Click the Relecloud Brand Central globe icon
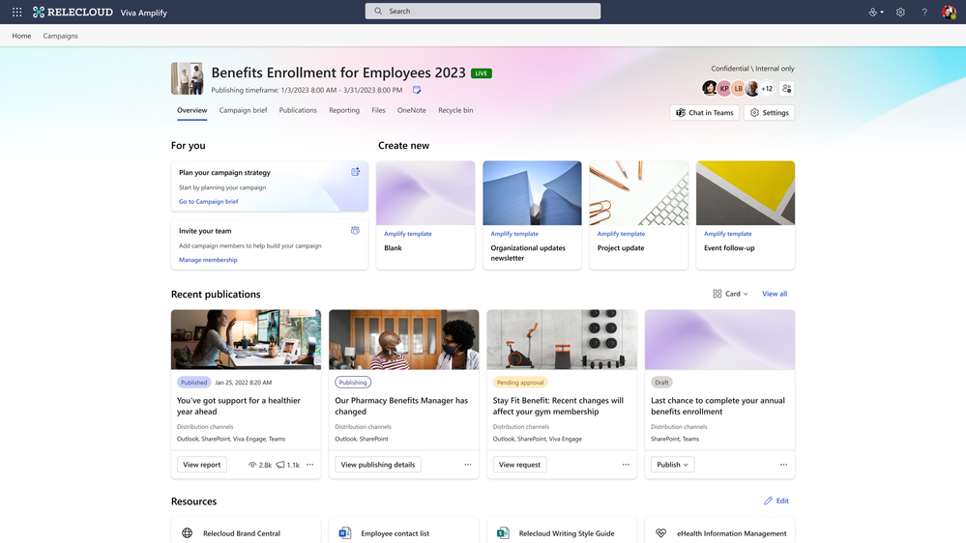 click(x=188, y=533)
